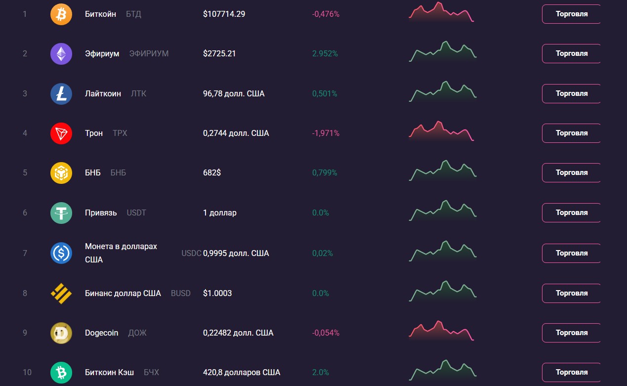This screenshot has height=386, width=627.
Task: Click the price 0,9995 долл. США
Action: tap(236, 253)
